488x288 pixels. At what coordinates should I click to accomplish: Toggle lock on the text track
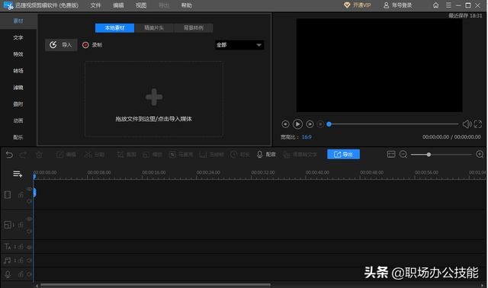[21, 247]
